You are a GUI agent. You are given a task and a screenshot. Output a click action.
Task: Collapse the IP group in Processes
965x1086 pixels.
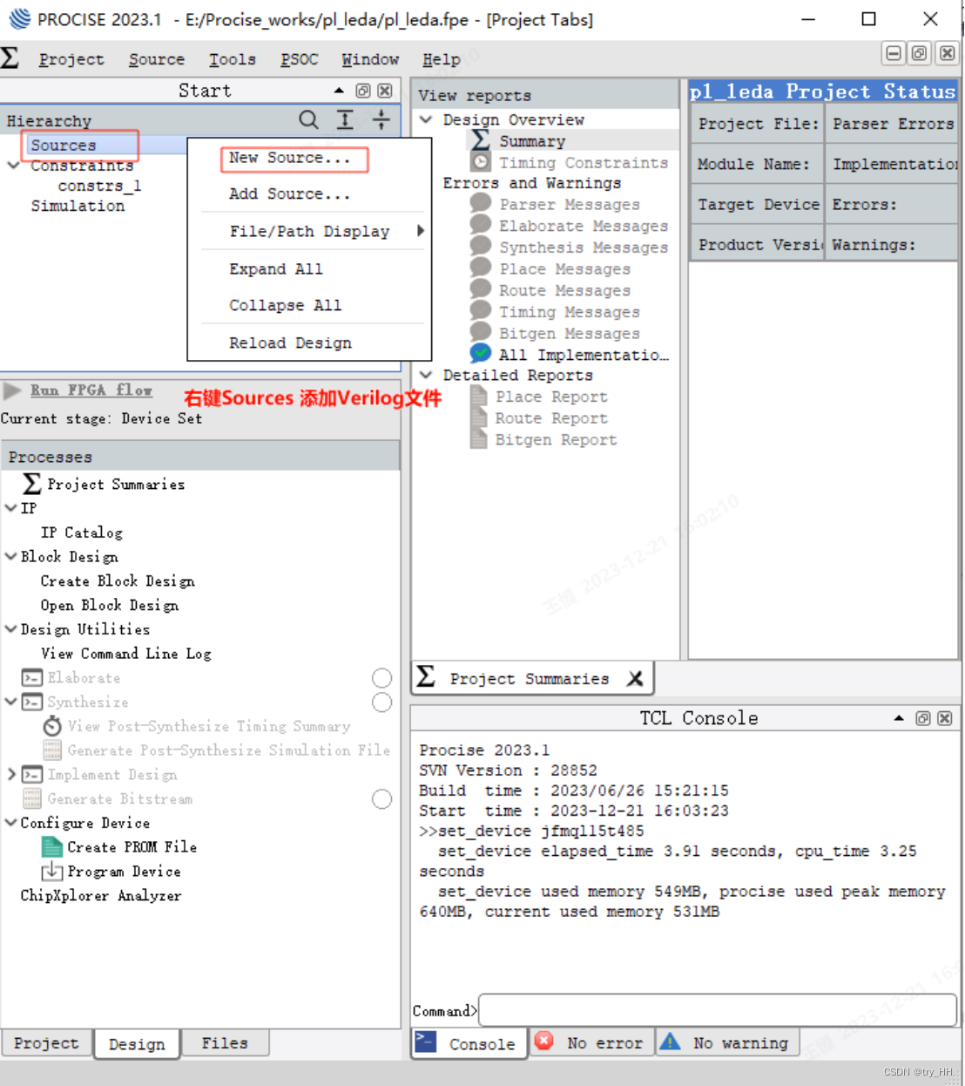[x=10, y=508]
